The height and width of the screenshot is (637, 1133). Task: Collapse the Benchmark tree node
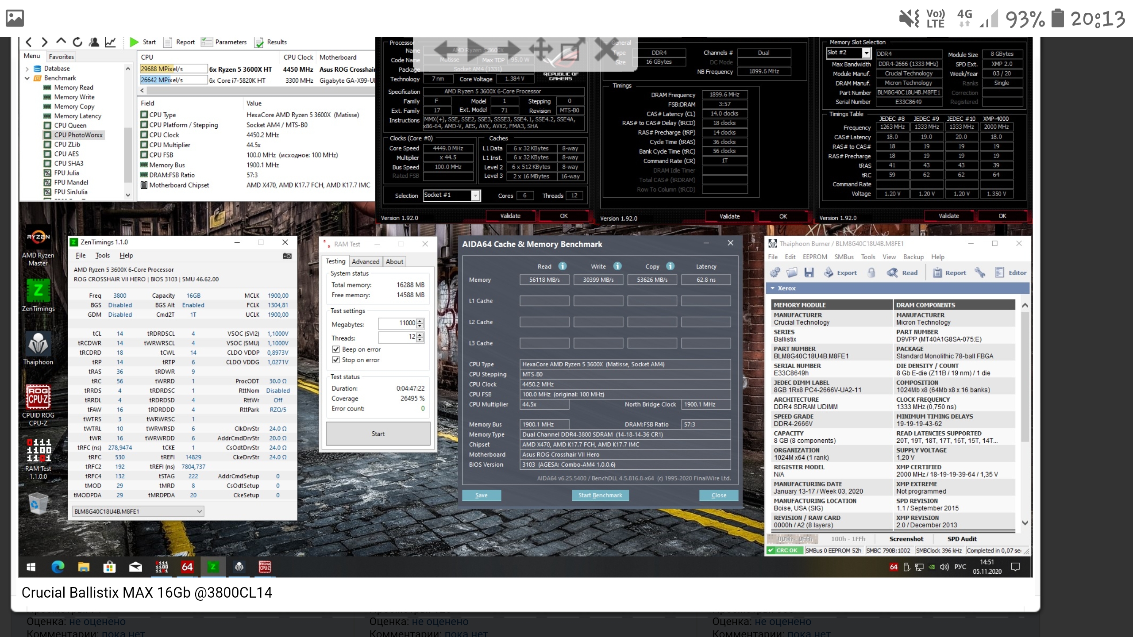click(27, 78)
